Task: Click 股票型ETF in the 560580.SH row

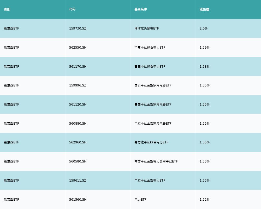Action: 11,161
